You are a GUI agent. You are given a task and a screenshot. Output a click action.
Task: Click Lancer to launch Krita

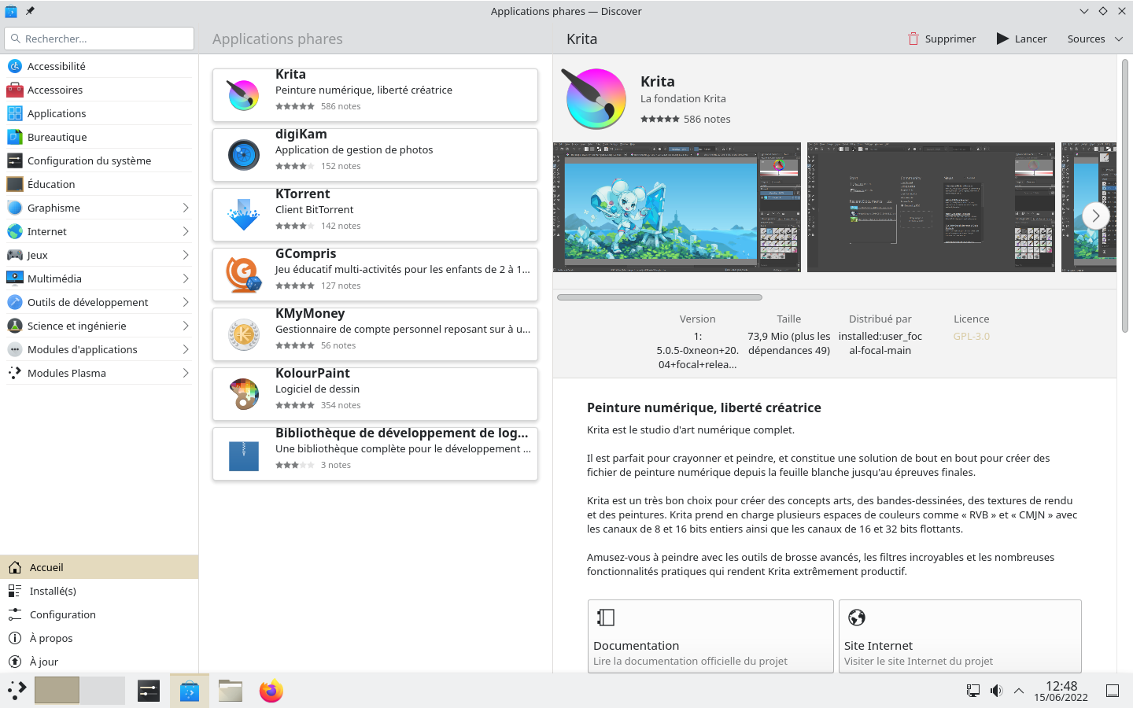coord(1022,39)
